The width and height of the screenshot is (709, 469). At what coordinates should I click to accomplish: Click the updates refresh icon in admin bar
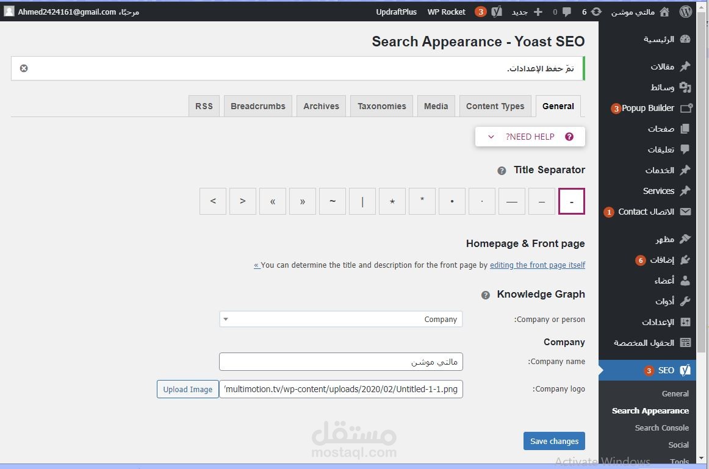(x=596, y=12)
